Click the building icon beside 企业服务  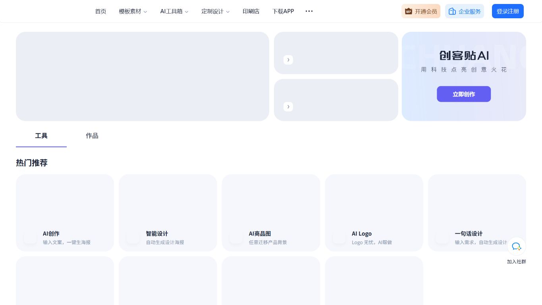tap(452, 12)
